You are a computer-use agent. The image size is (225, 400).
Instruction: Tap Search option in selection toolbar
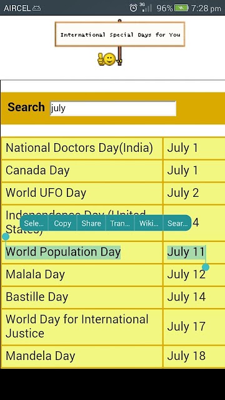pyautogui.click(x=177, y=223)
